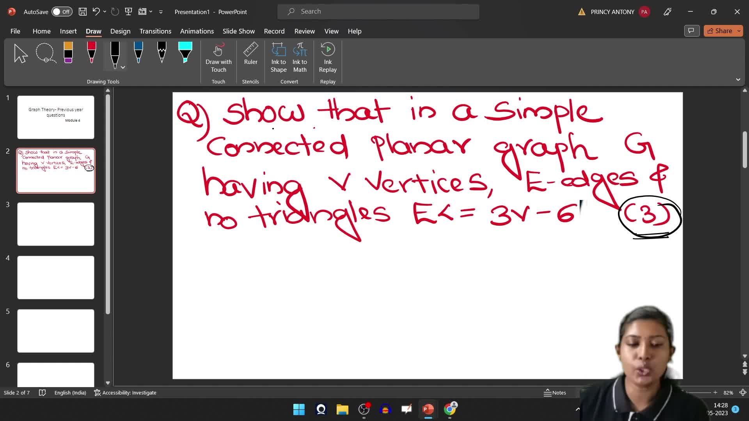Start Ink Replay
The image size is (749, 421).
[328, 58]
